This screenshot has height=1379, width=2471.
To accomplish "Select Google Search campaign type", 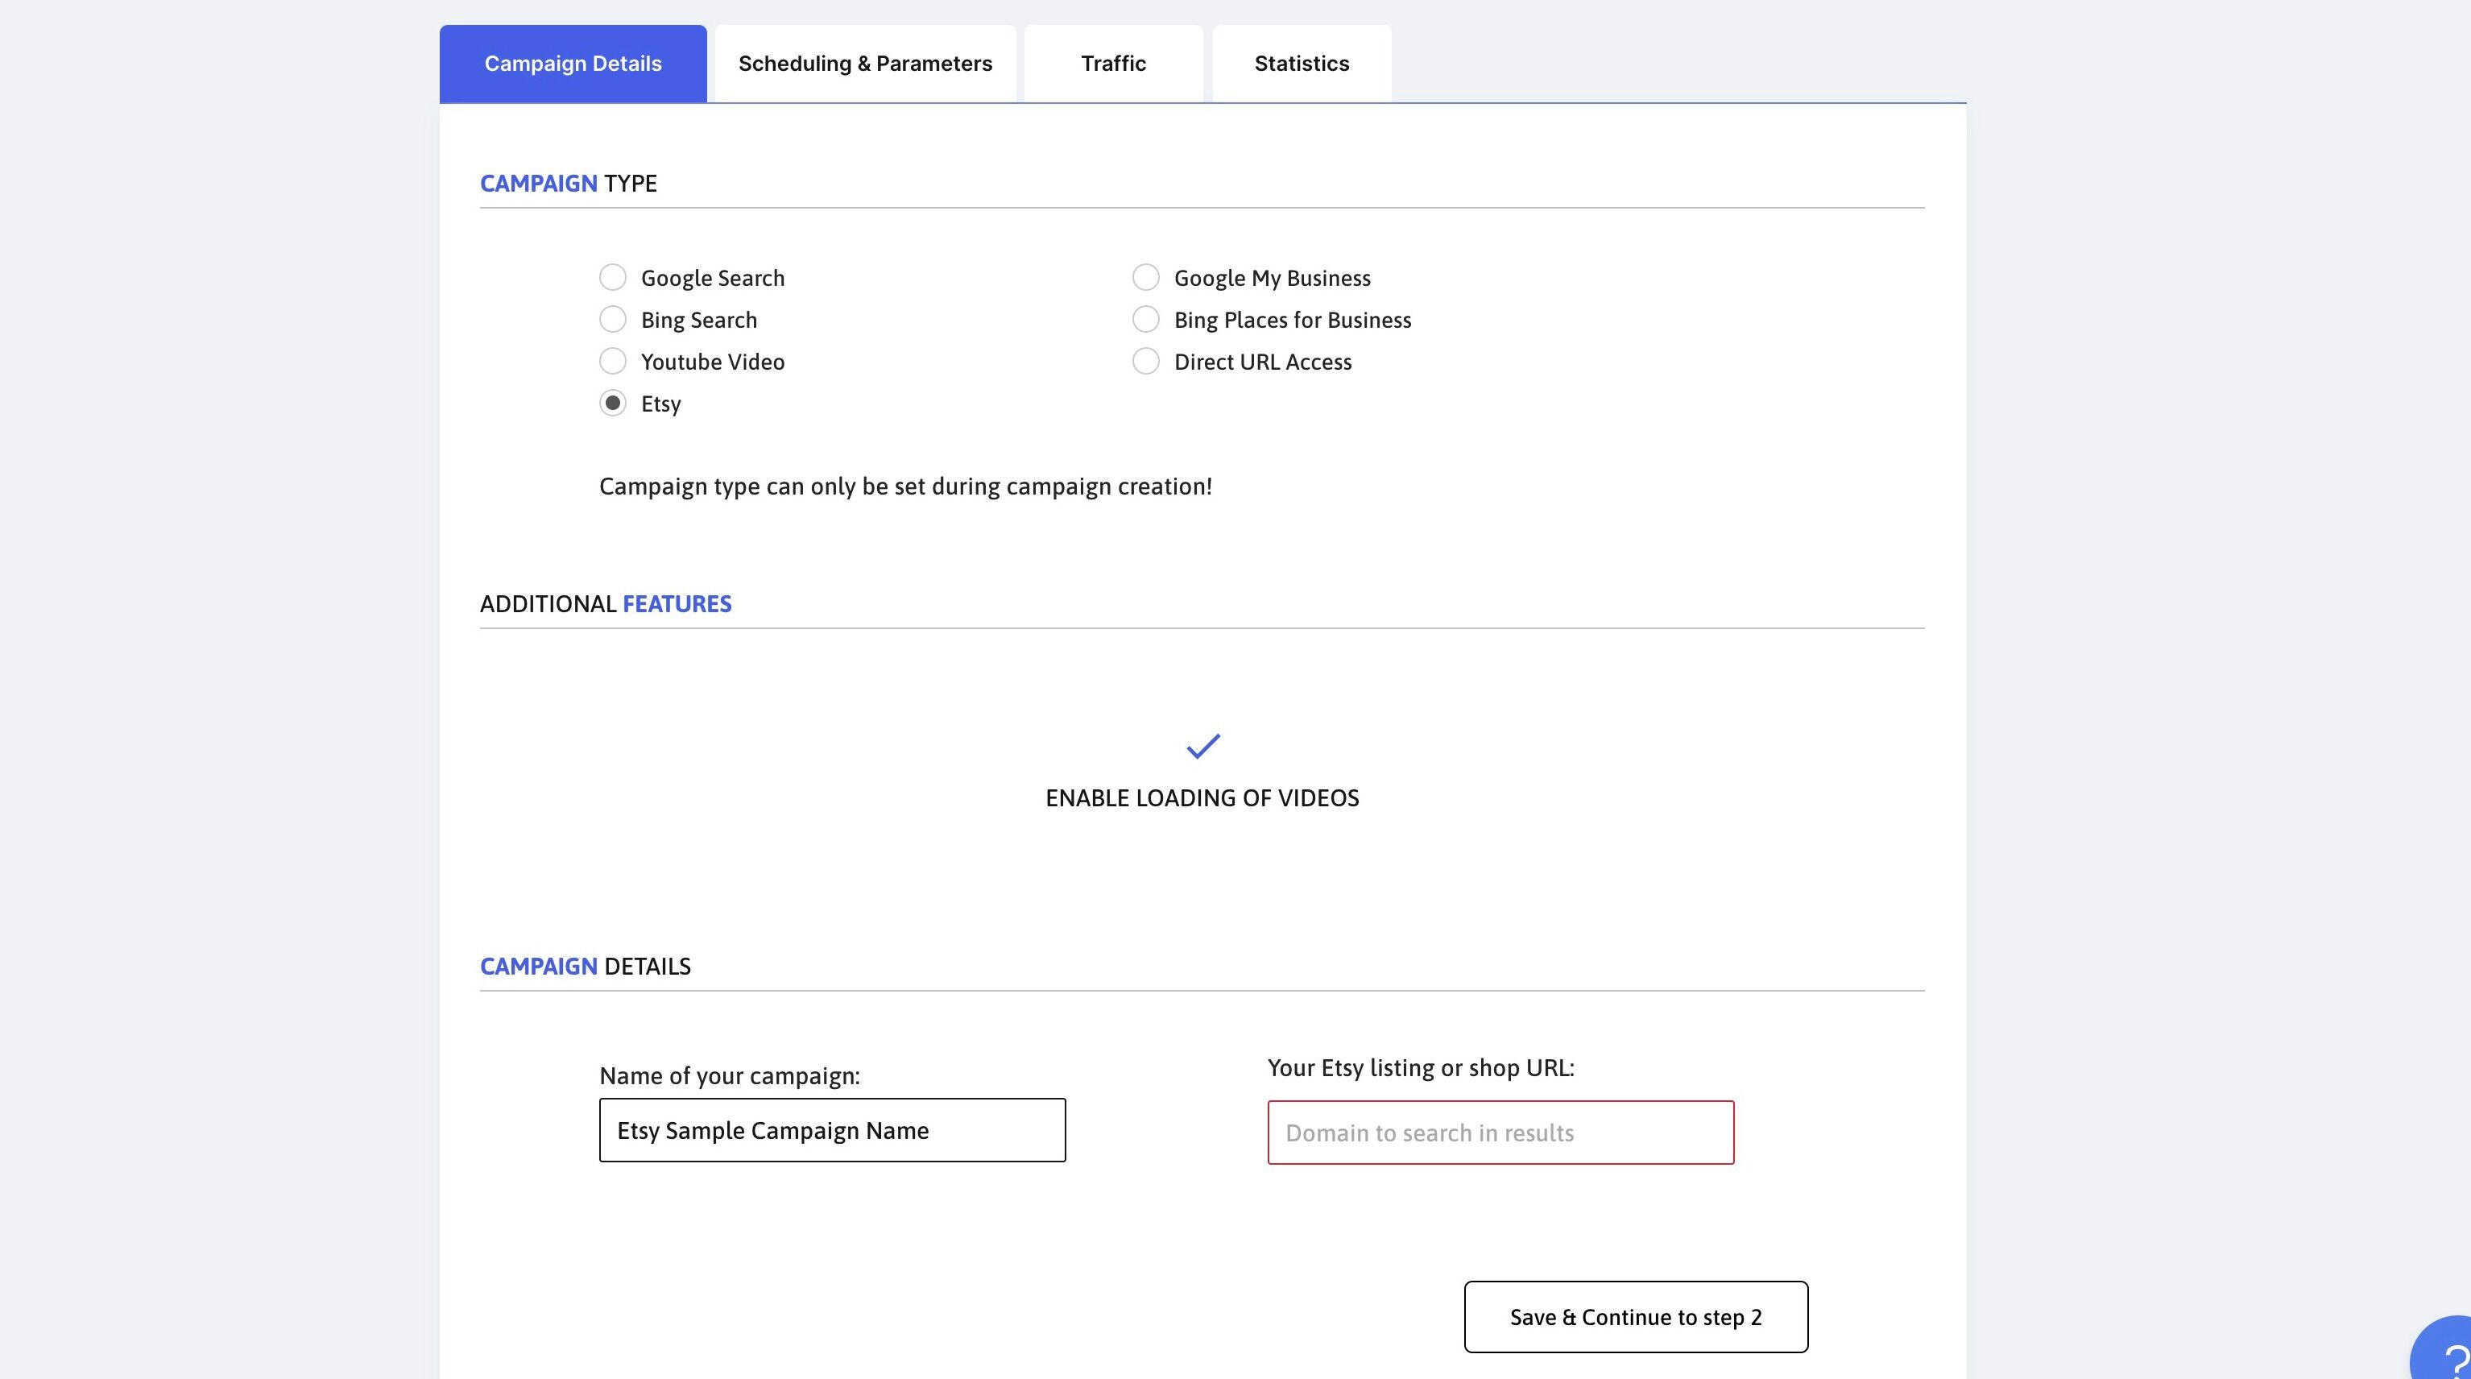I will click(613, 277).
